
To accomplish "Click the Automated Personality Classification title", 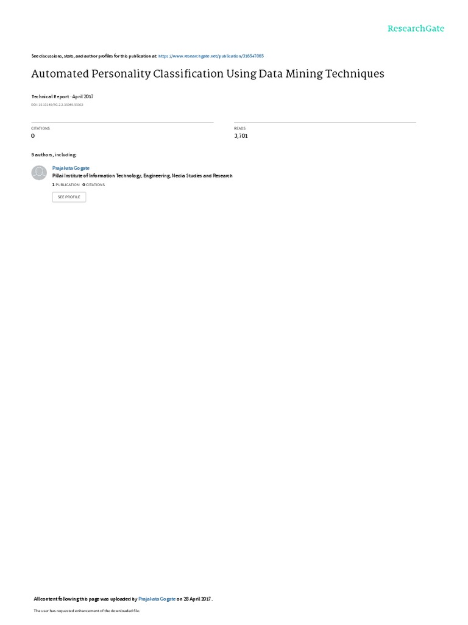I will (x=208, y=74).
